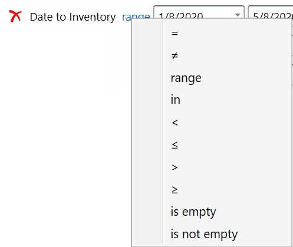This screenshot has height=247, width=293.
Task: Click the menu's icon gutter beside the equals sign
Action: pyautogui.click(x=147, y=33)
